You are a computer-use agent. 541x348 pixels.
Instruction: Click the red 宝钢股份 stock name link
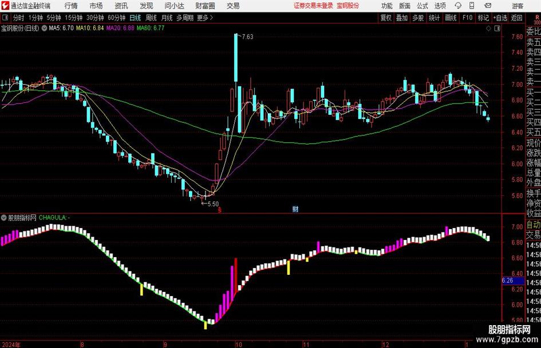coord(348,6)
